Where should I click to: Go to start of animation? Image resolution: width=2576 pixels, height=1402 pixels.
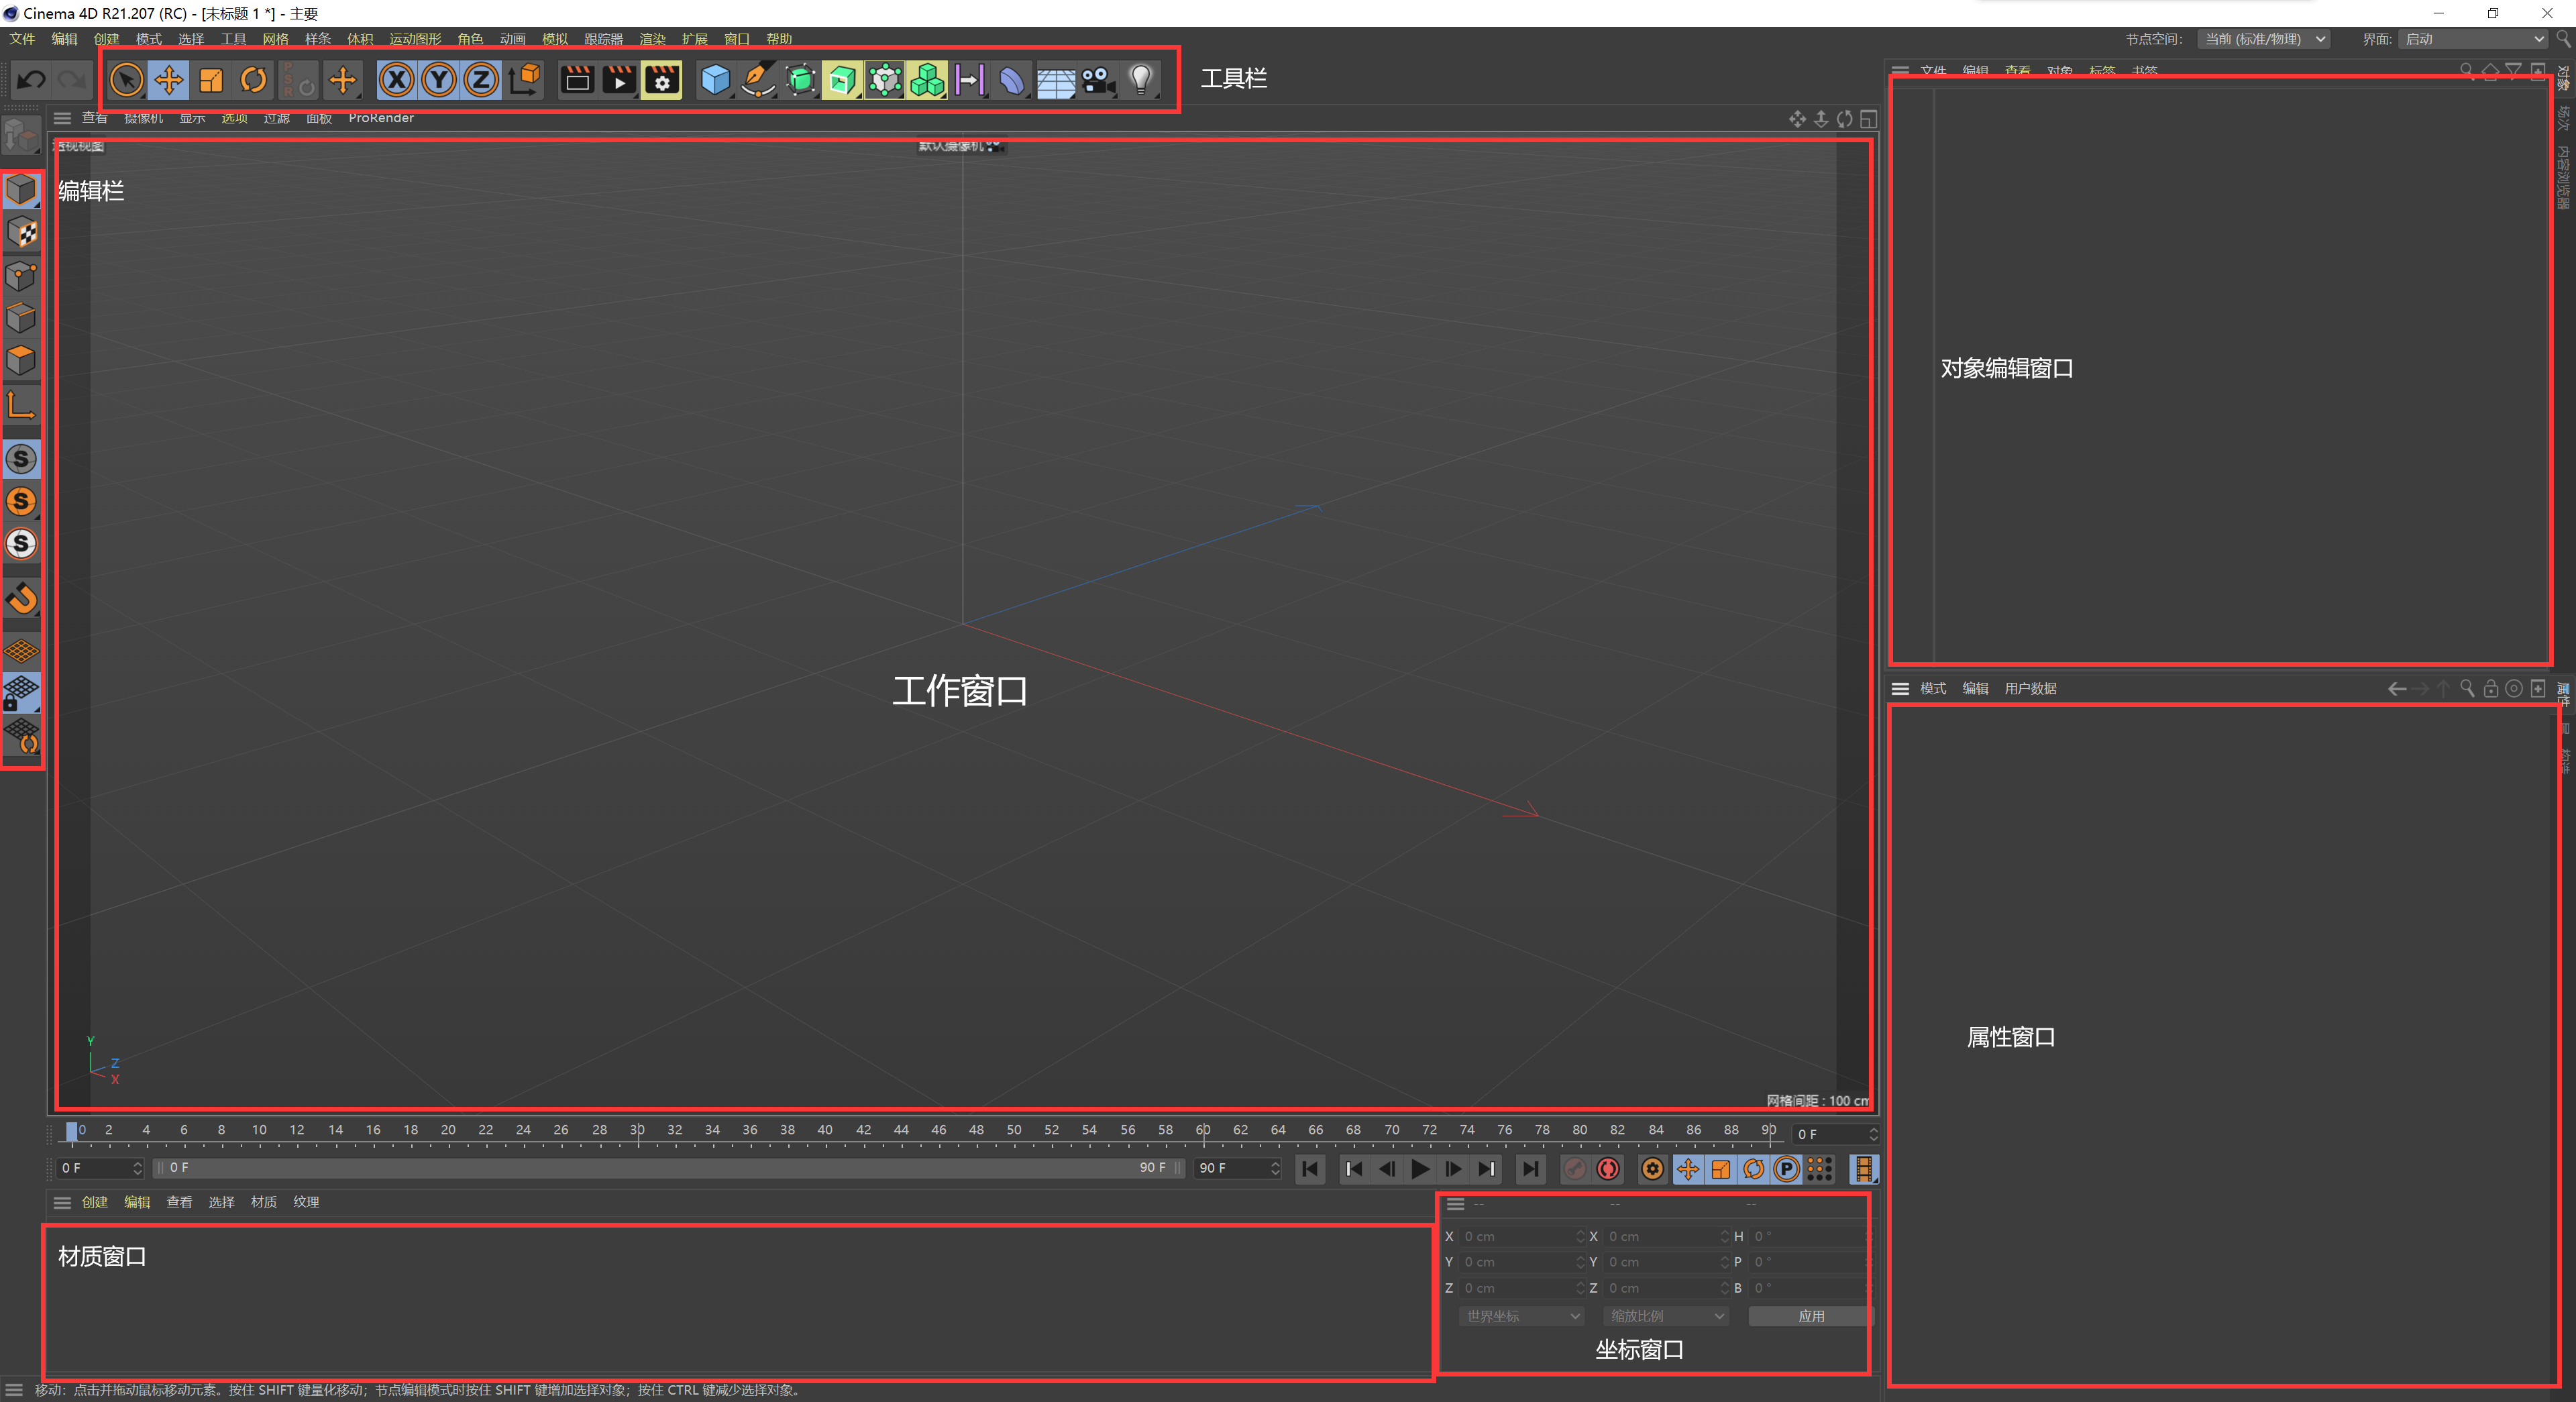pyautogui.click(x=1309, y=1169)
